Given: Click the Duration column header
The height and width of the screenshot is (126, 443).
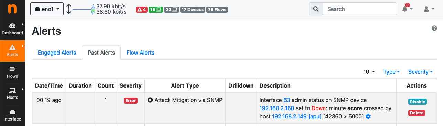Looking at the screenshot, I should pyautogui.click(x=80, y=85).
